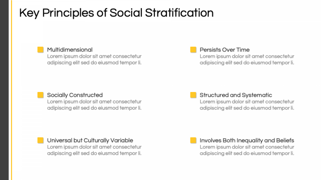Click the lorem ipsum text under Persists Over Time

(x=247, y=60)
